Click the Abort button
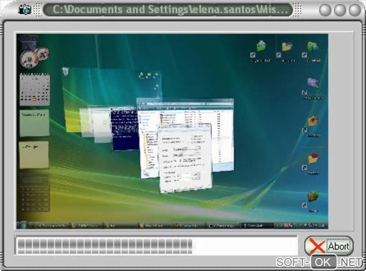This screenshot has width=366, height=271. click(329, 246)
